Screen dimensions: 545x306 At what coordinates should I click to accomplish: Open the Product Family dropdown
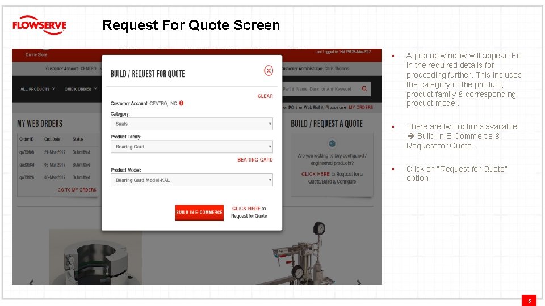coord(191,147)
